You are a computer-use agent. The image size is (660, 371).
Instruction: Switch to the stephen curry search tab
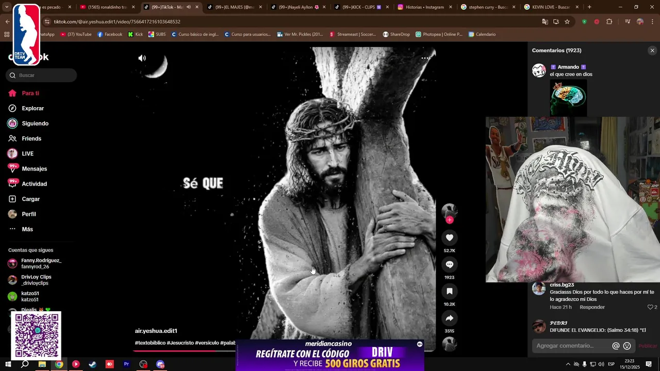488,7
